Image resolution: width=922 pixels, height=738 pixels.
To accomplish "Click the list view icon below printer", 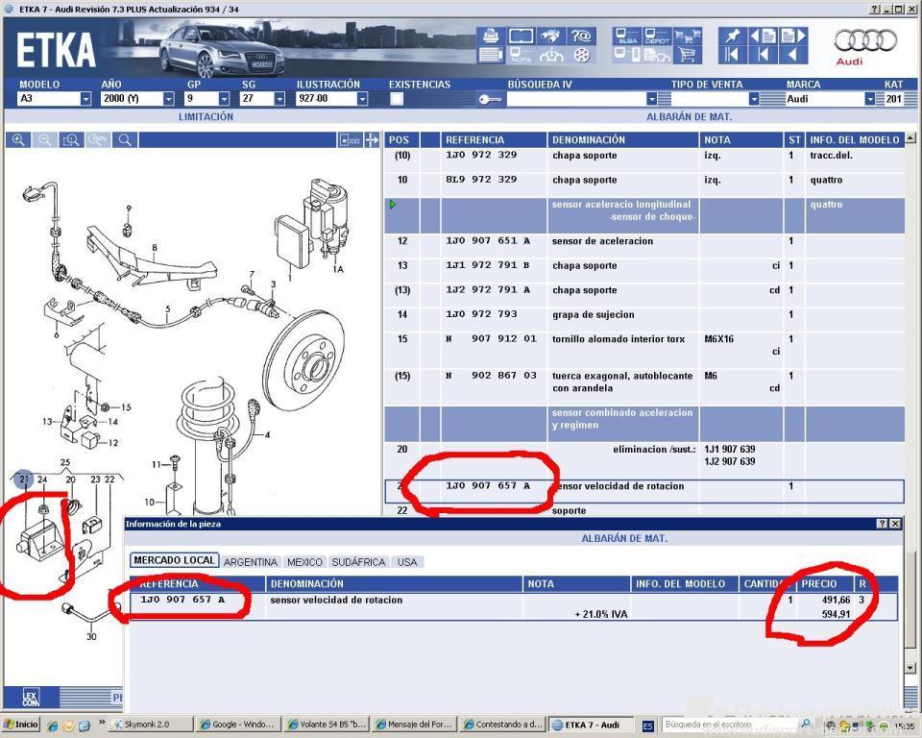I will point(491,56).
